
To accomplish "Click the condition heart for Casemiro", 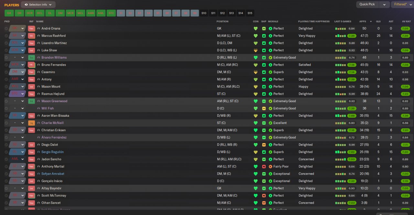I will 256,72.
